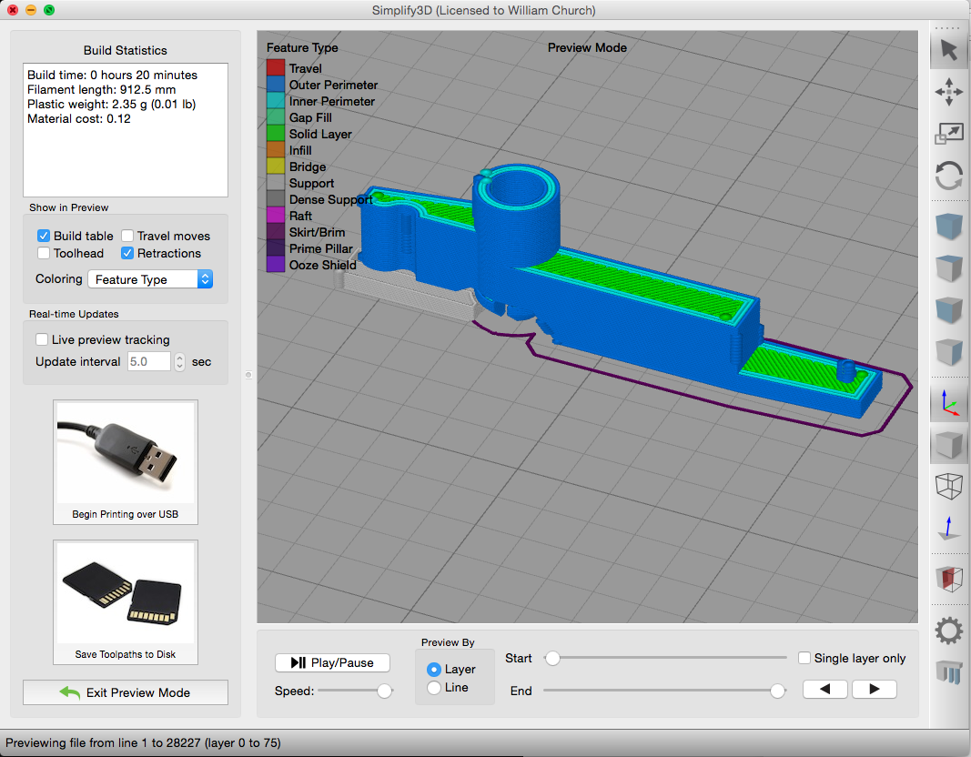Enable Single layer only option
Image resolution: width=971 pixels, height=757 pixels.
tap(804, 658)
